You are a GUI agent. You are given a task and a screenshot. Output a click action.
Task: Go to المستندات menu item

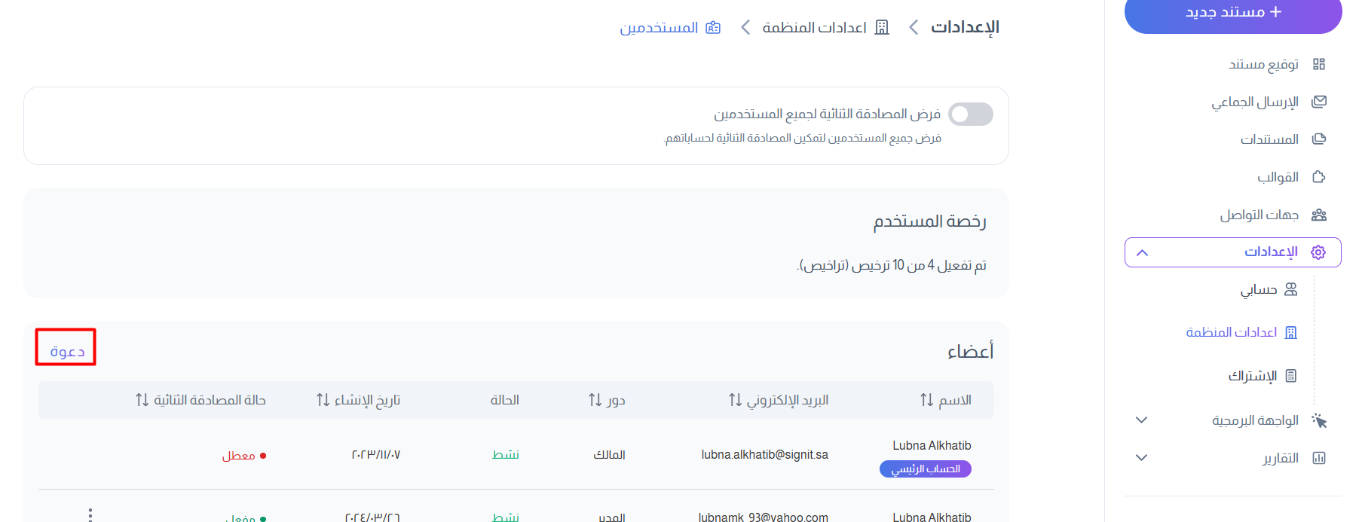1269,139
